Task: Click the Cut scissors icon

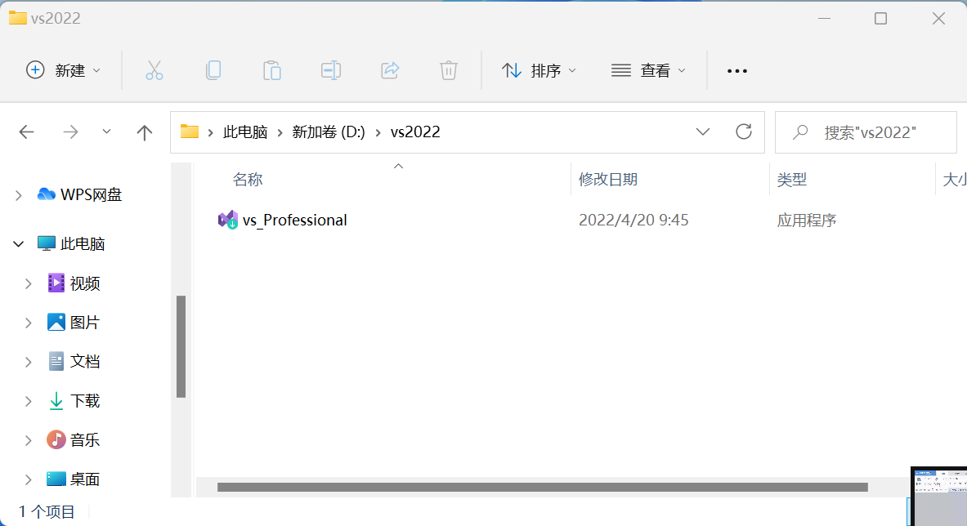Action: [154, 71]
